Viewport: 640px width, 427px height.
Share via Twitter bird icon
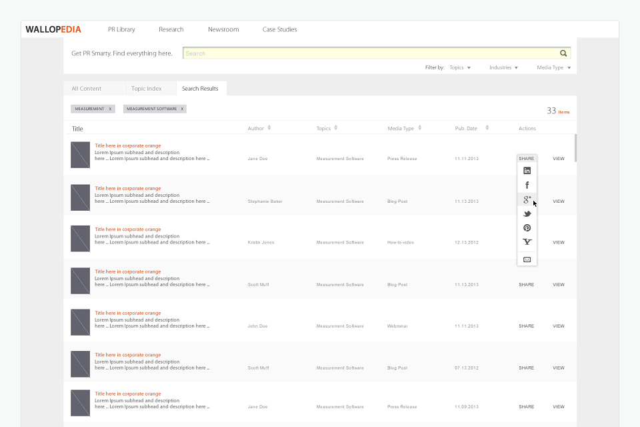point(527,213)
